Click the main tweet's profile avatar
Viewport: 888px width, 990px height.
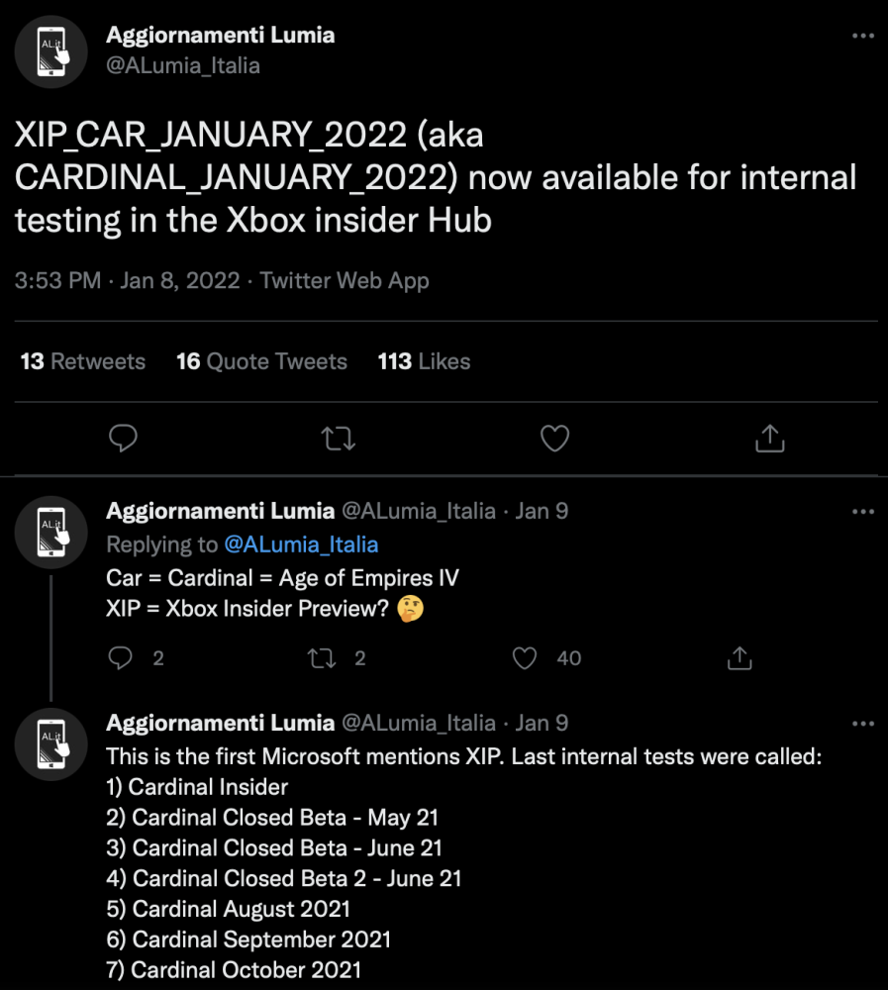pyautogui.click(x=51, y=51)
